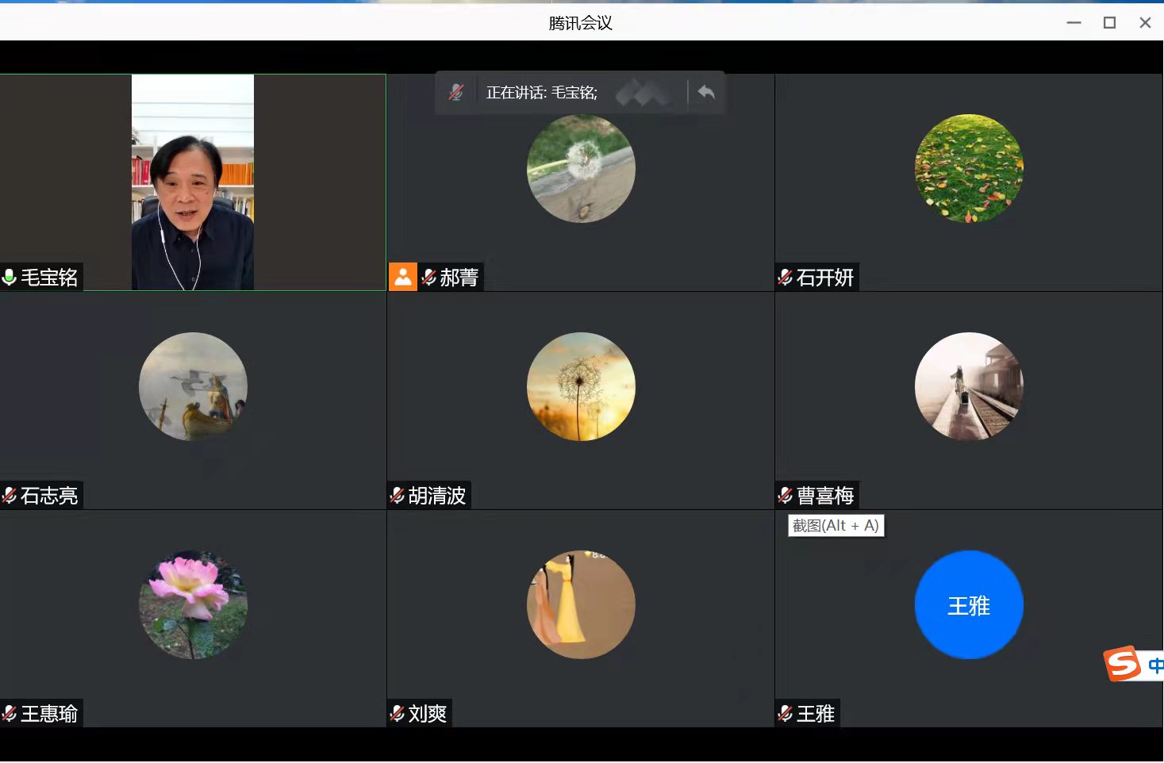Click the muted mic icon next to 王惠瑜

point(10,714)
